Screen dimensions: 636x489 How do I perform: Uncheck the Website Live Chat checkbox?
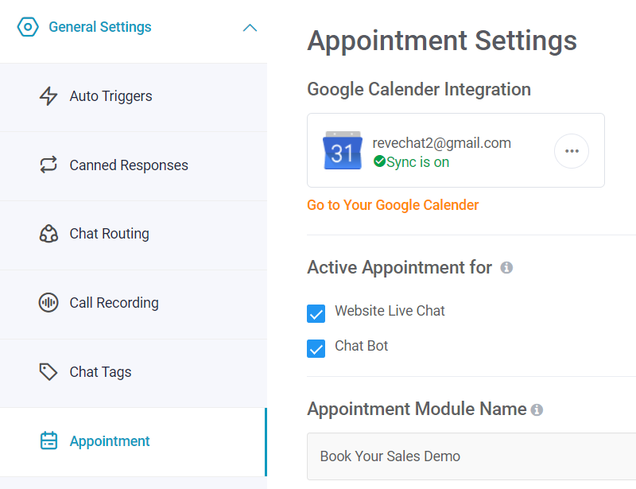point(316,313)
